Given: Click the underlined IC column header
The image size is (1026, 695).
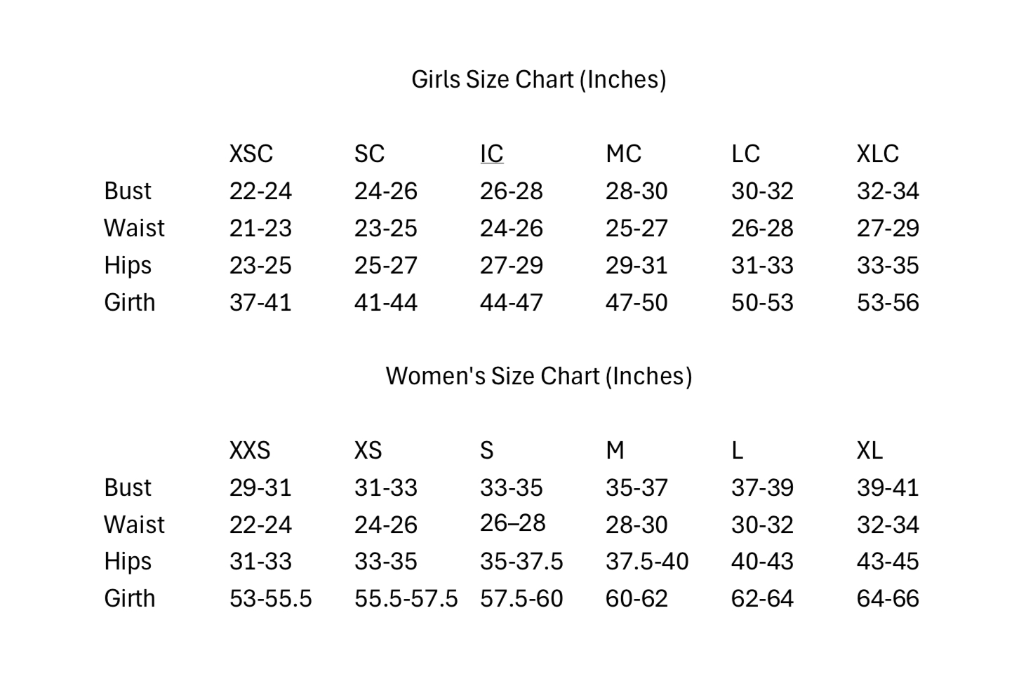Looking at the screenshot, I should pyautogui.click(x=491, y=154).
